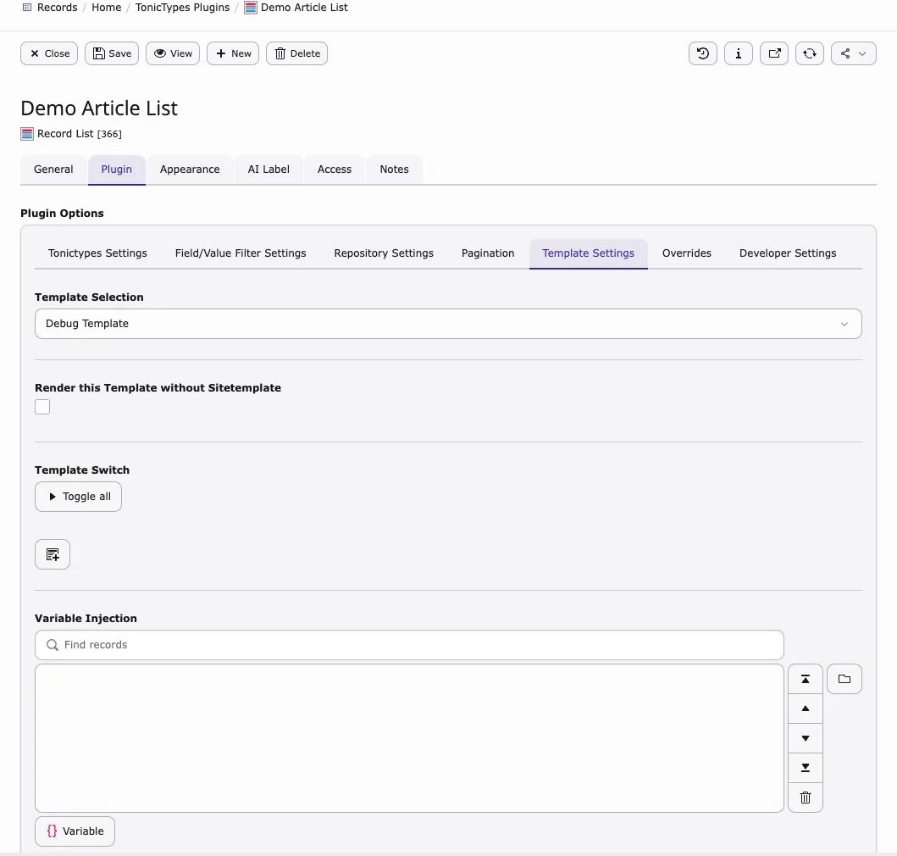Open TonicTypes Plugins breadcrumb
897x856 pixels.
(182, 8)
